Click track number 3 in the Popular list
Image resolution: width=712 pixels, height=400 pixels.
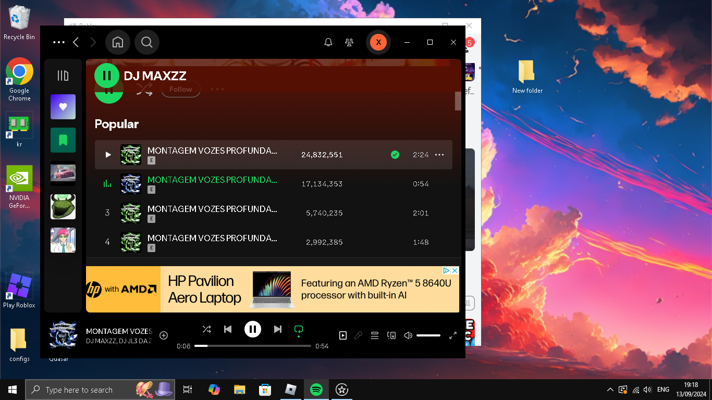coord(107,213)
